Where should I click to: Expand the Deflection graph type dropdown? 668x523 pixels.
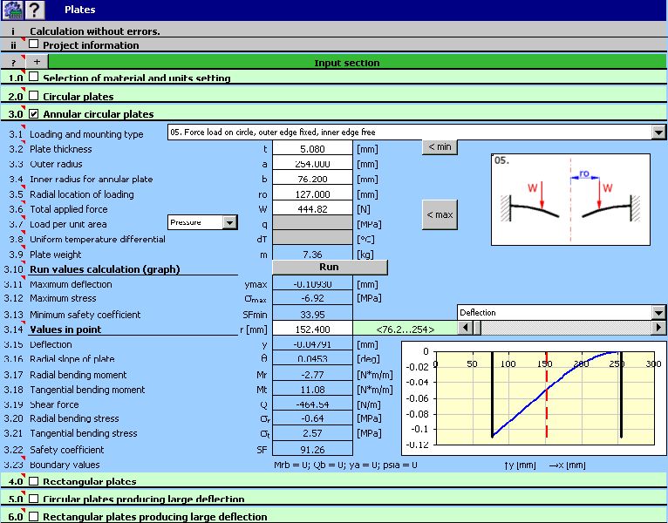pyautogui.click(x=658, y=312)
